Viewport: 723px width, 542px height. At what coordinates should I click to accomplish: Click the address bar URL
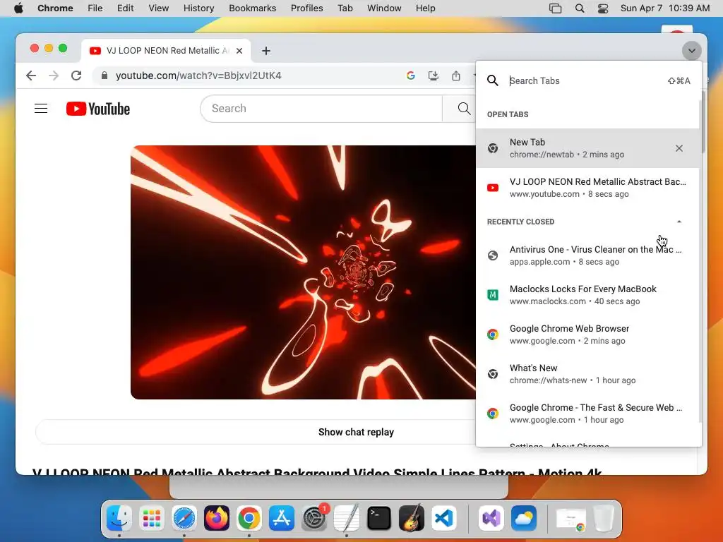[198, 76]
